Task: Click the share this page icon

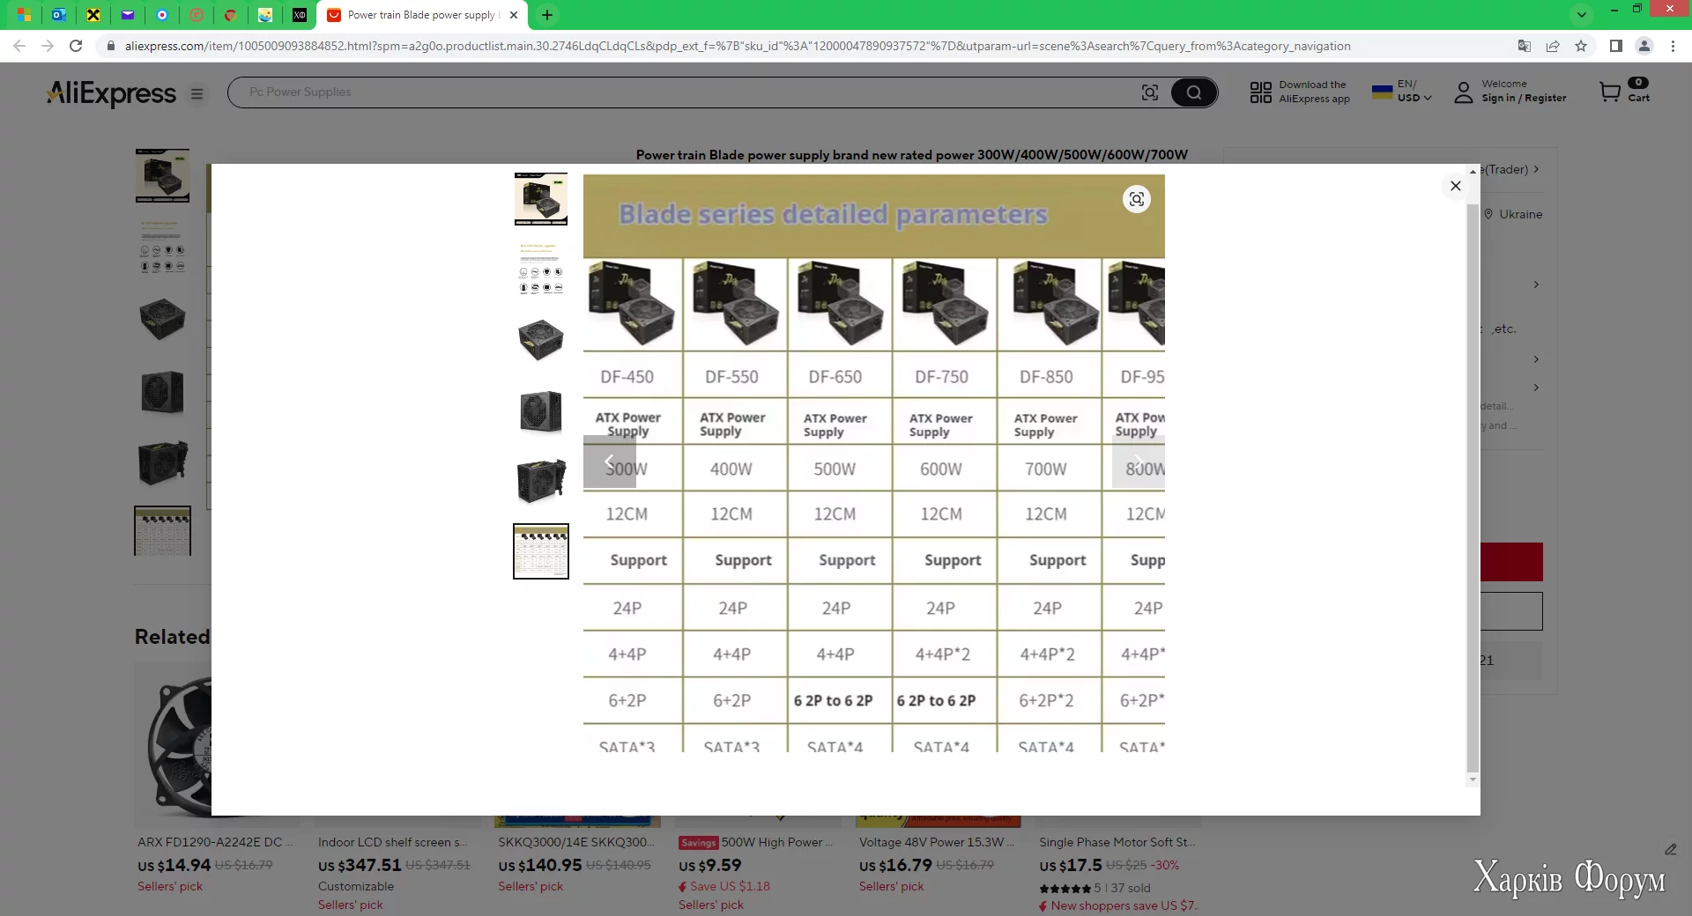Action: [1553, 46]
